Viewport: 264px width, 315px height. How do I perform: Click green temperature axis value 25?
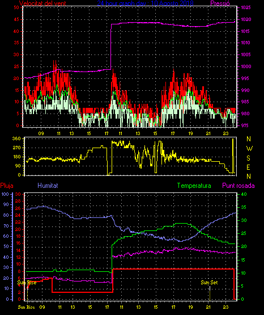pos(244,233)
